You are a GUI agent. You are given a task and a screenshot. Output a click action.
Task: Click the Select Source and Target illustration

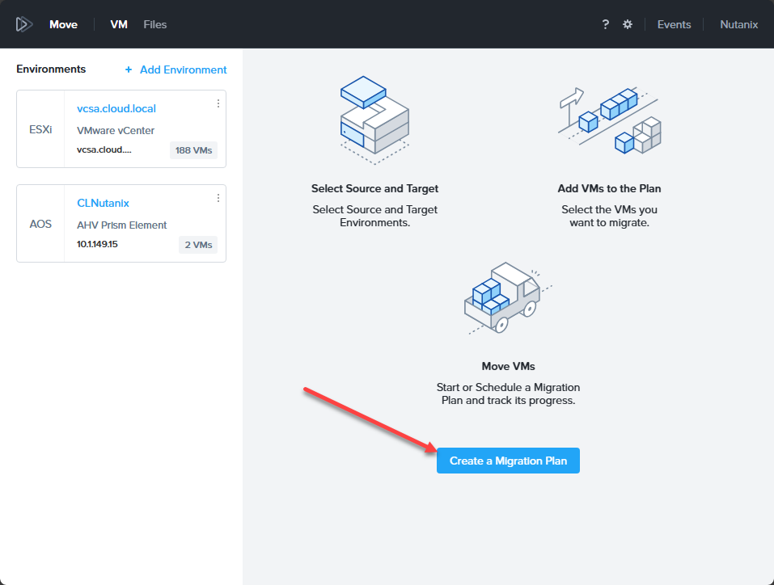pos(374,118)
